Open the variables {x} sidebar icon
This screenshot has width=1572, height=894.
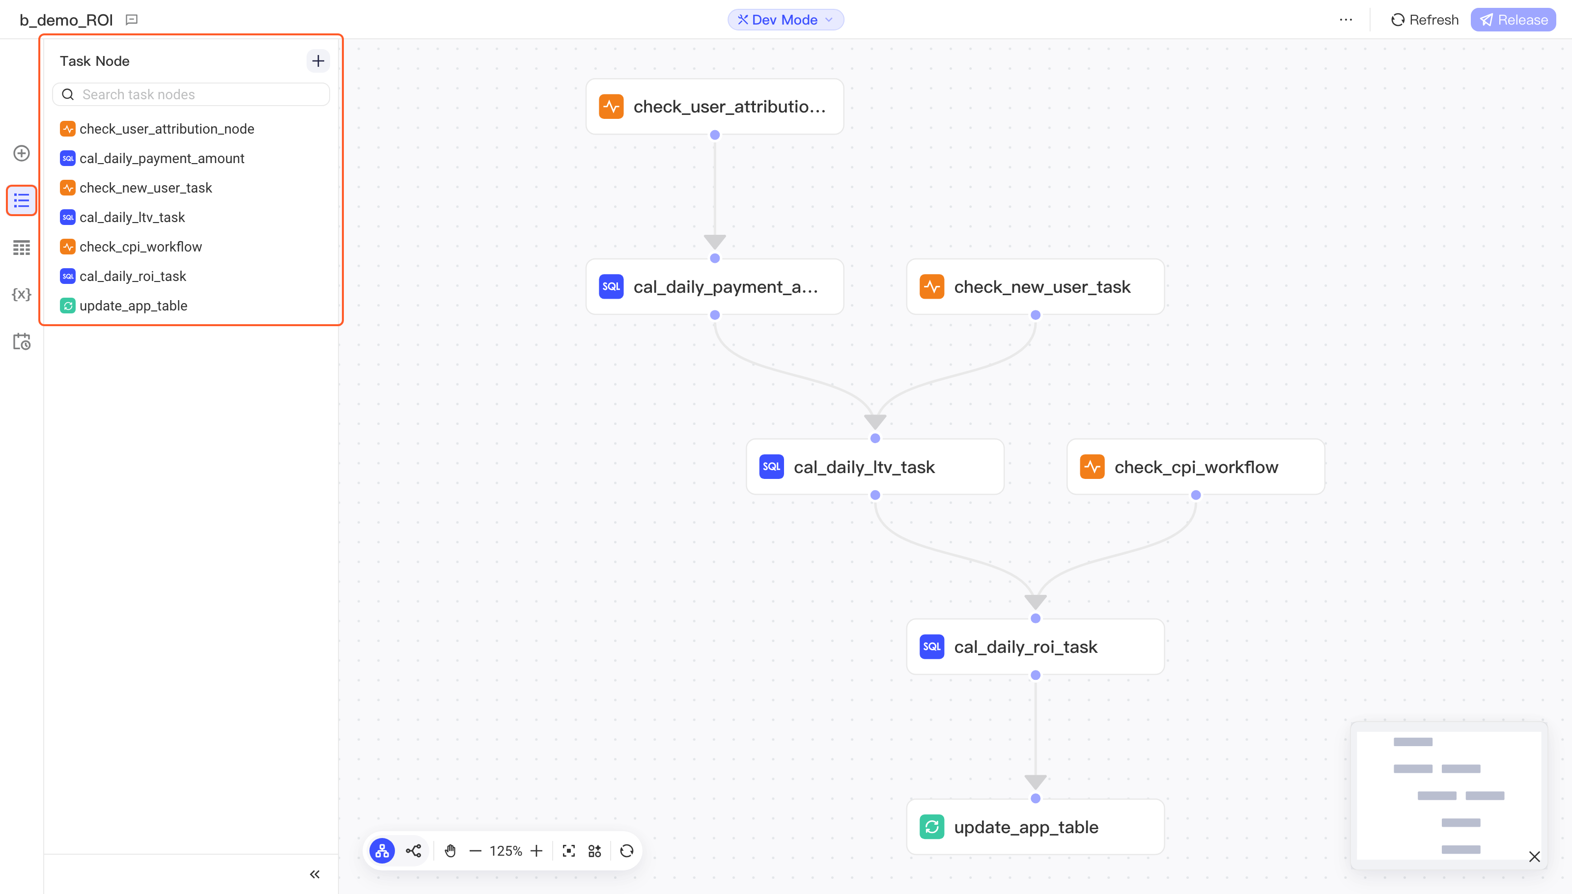[x=22, y=294]
